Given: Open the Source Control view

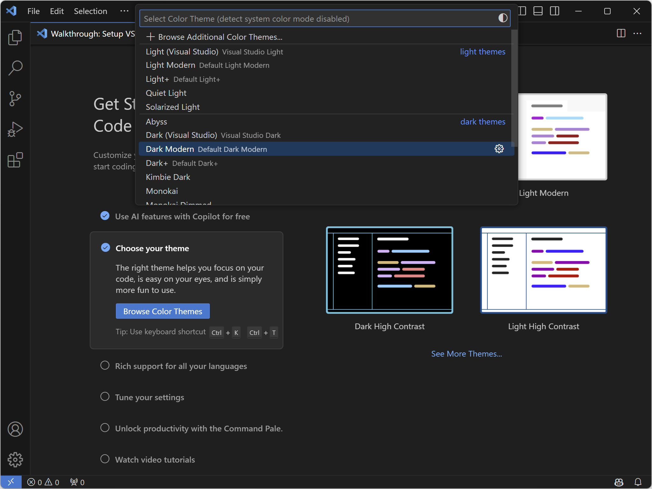Looking at the screenshot, I should coord(15,99).
